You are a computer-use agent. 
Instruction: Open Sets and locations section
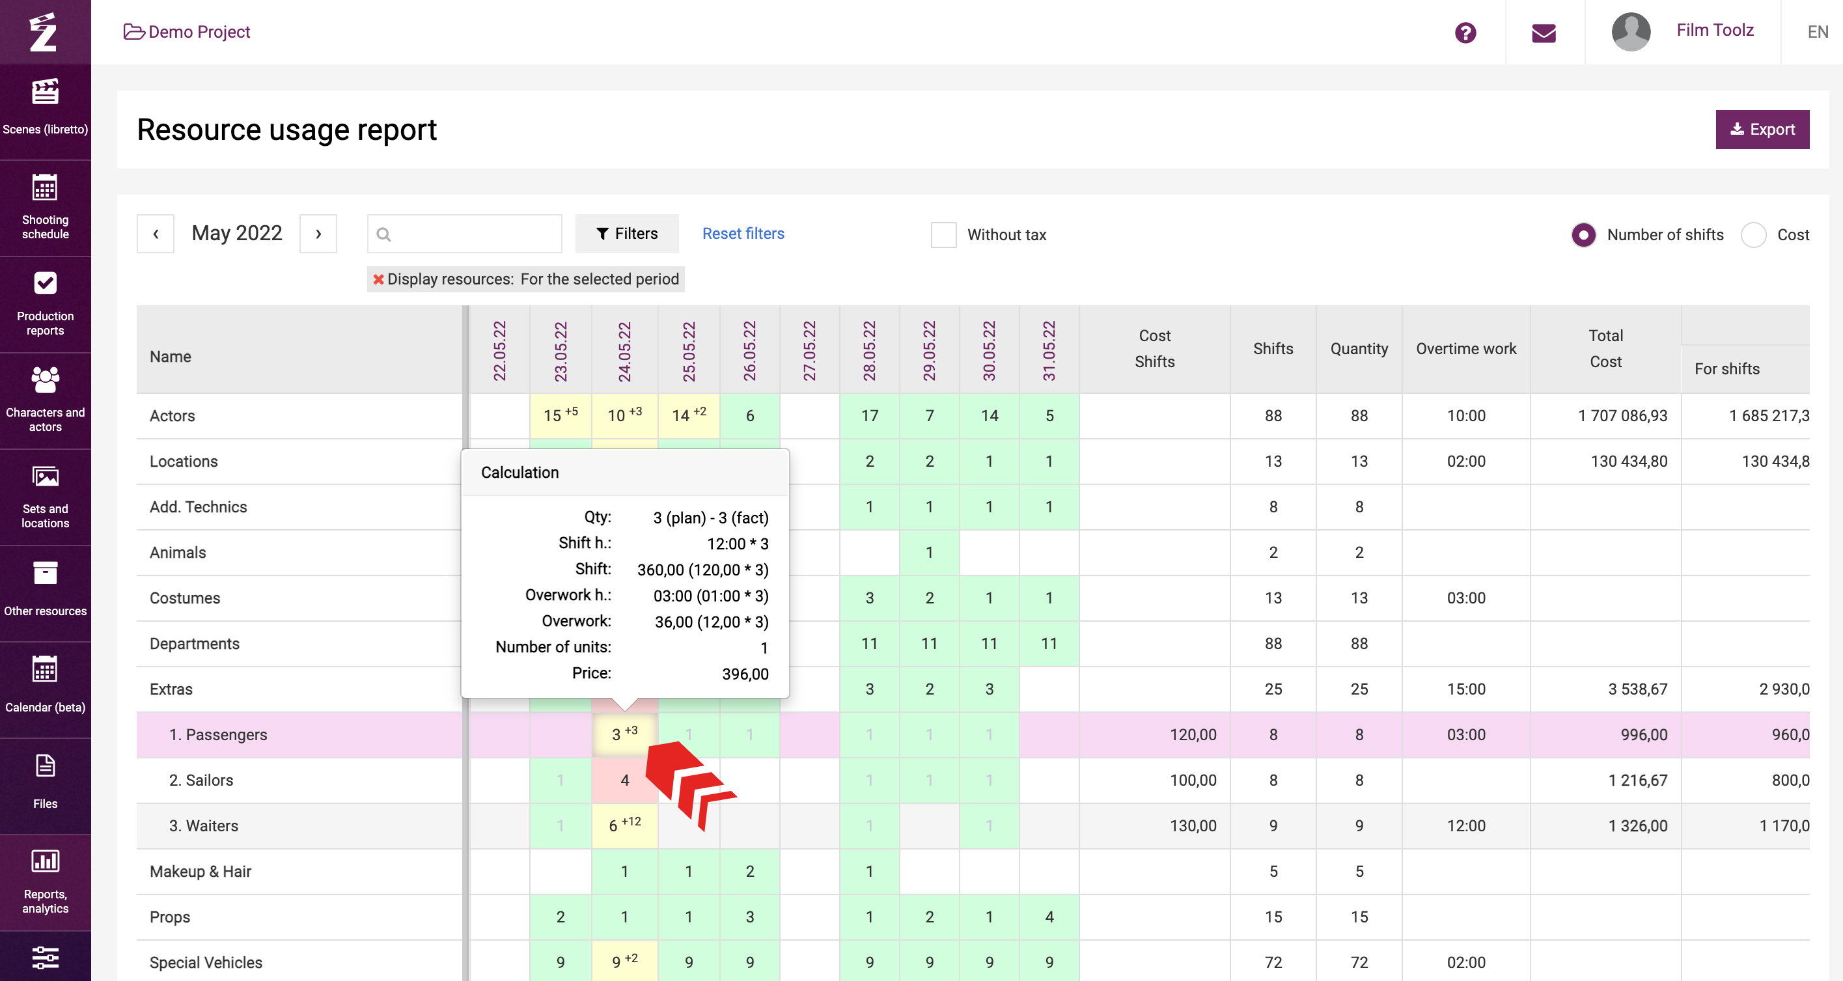pyautogui.click(x=45, y=497)
